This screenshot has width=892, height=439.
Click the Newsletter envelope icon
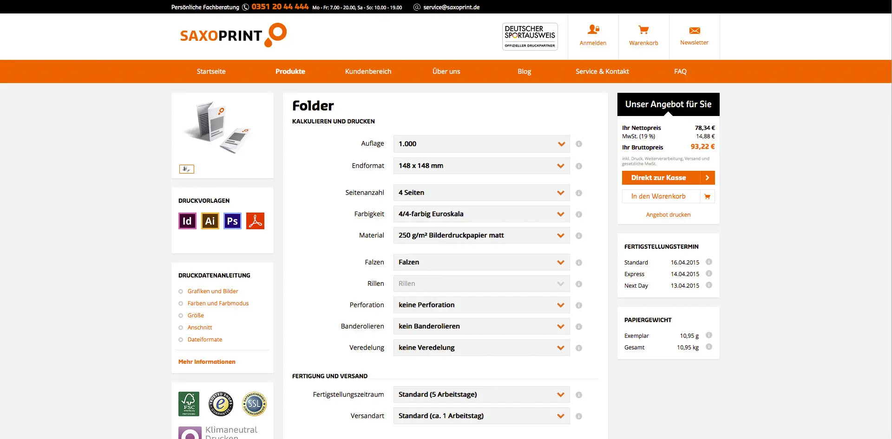tap(694, 30)
